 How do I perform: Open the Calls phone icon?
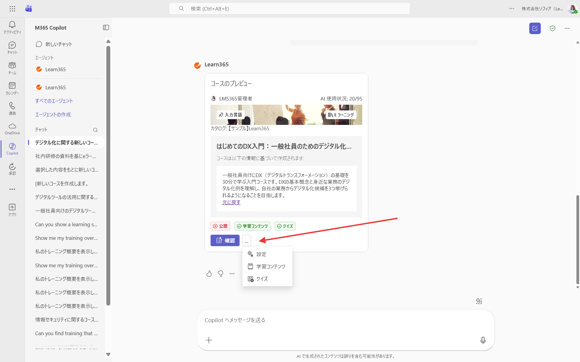(12, 109)
